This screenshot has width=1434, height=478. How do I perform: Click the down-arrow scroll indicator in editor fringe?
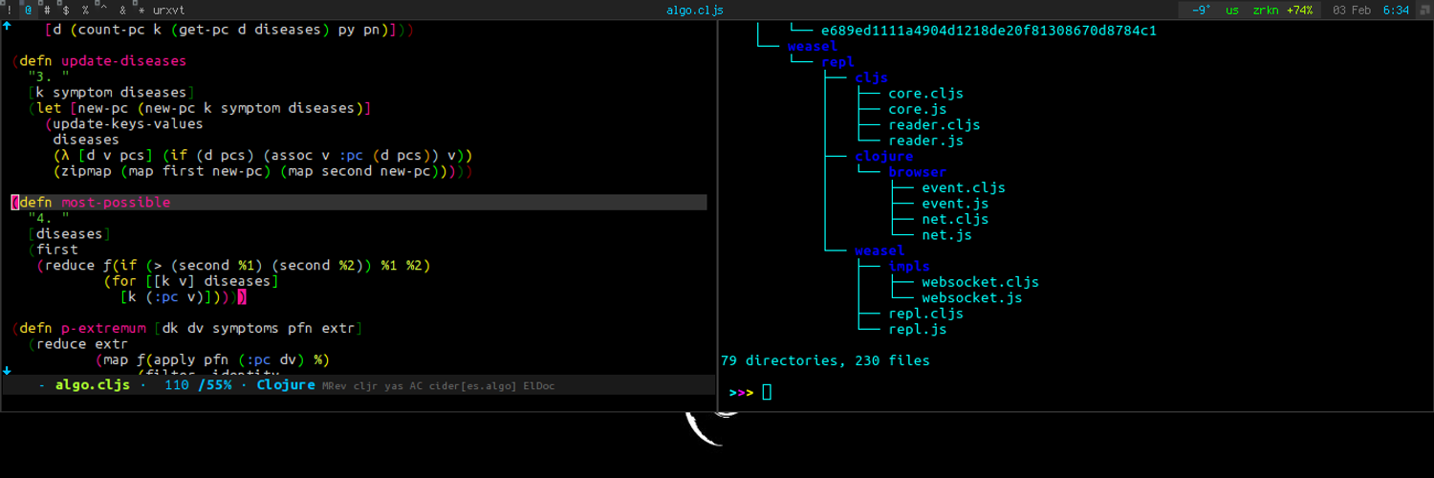coord(6,369)
